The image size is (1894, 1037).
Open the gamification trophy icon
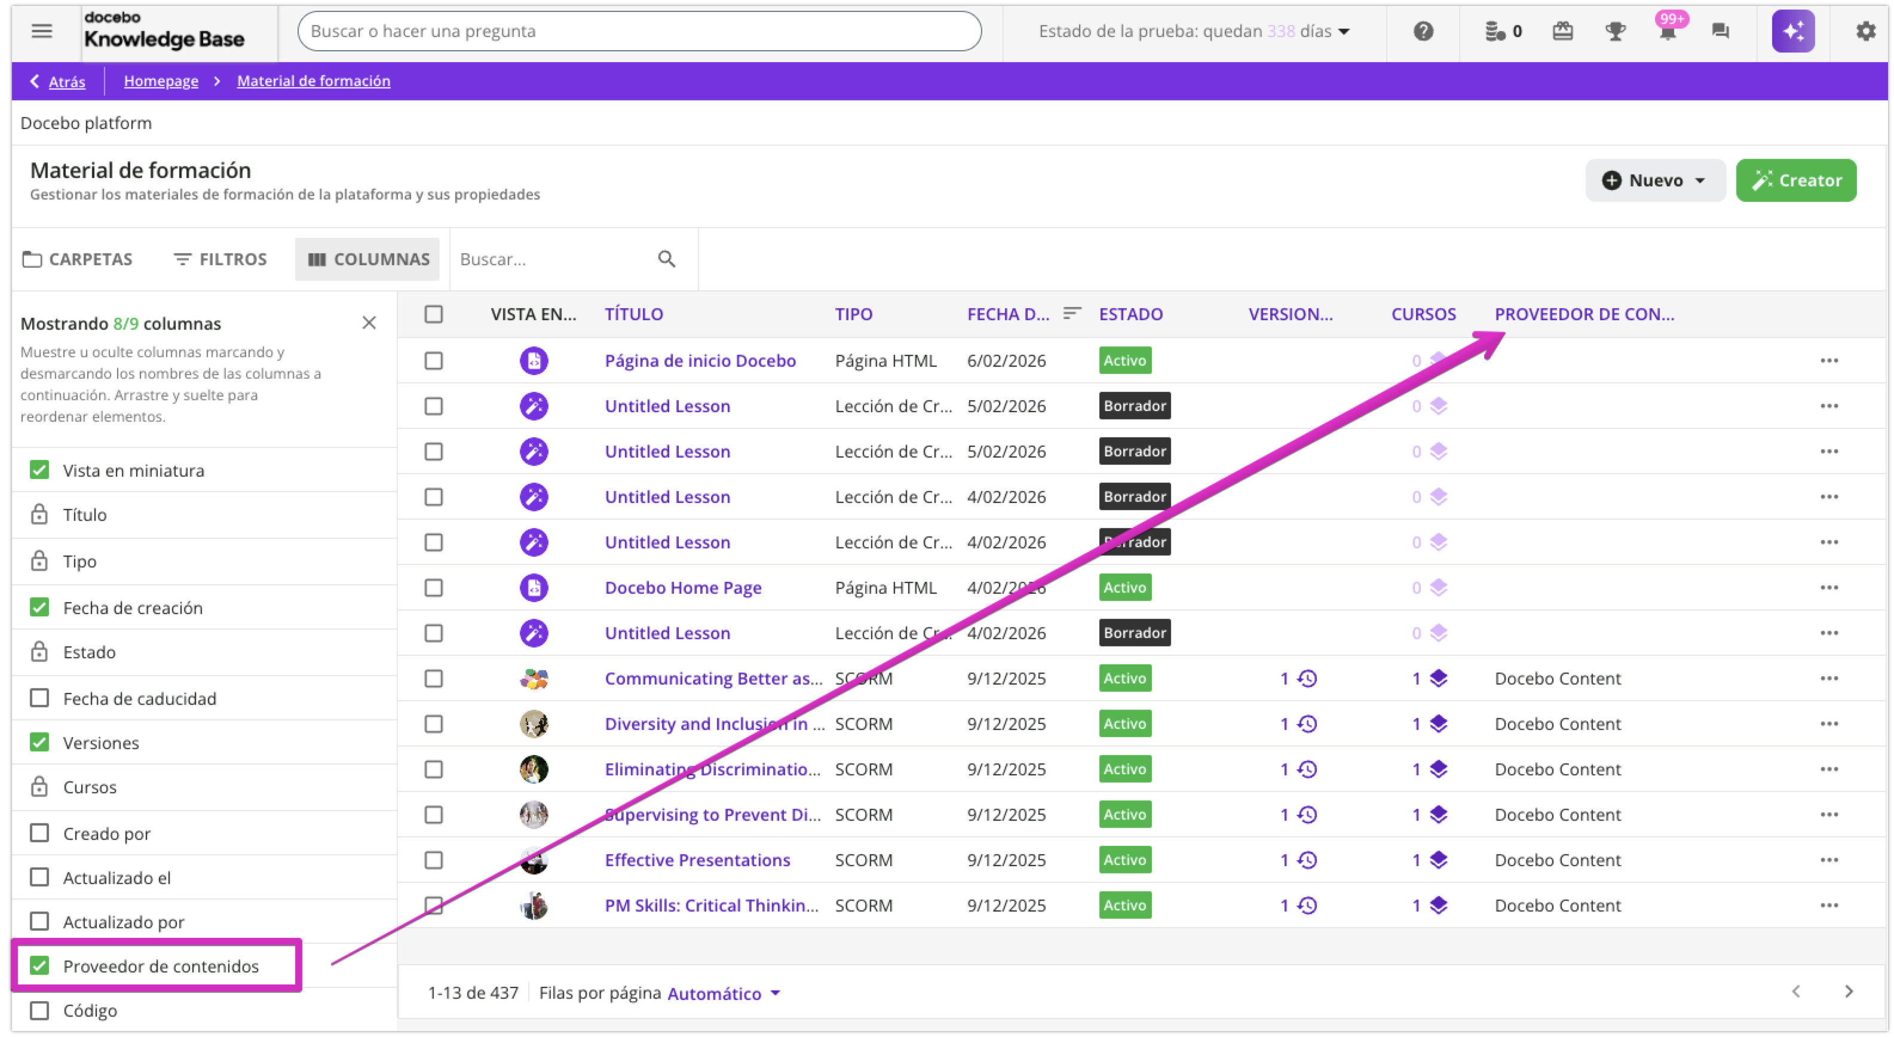(x=1616, y=31)
